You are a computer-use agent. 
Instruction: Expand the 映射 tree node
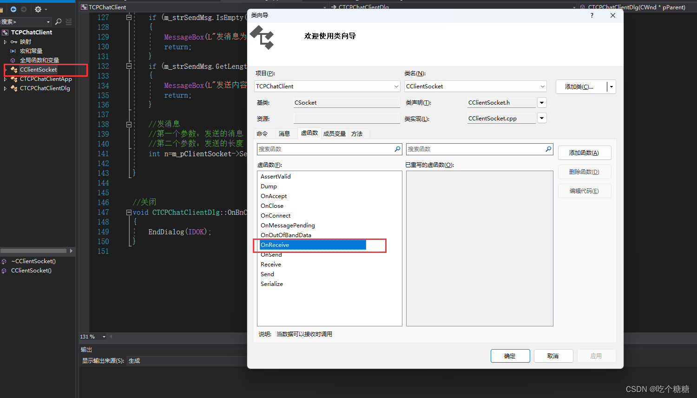(5, 42)
